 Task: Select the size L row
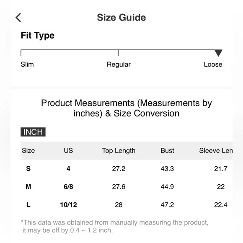click(x=127, y=205)
